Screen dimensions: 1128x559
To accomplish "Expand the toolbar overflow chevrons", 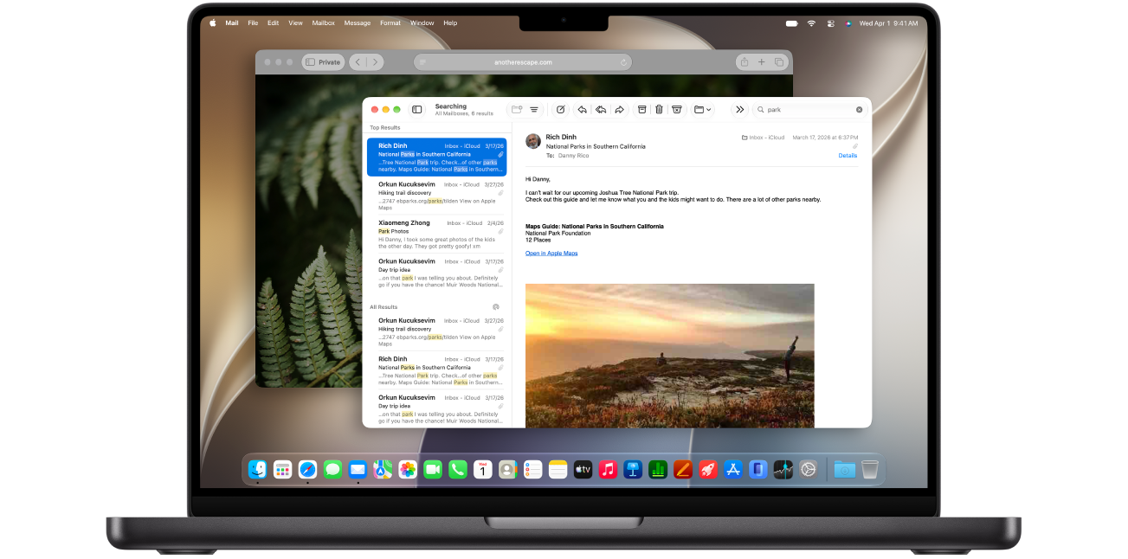I will pos(739,110).
